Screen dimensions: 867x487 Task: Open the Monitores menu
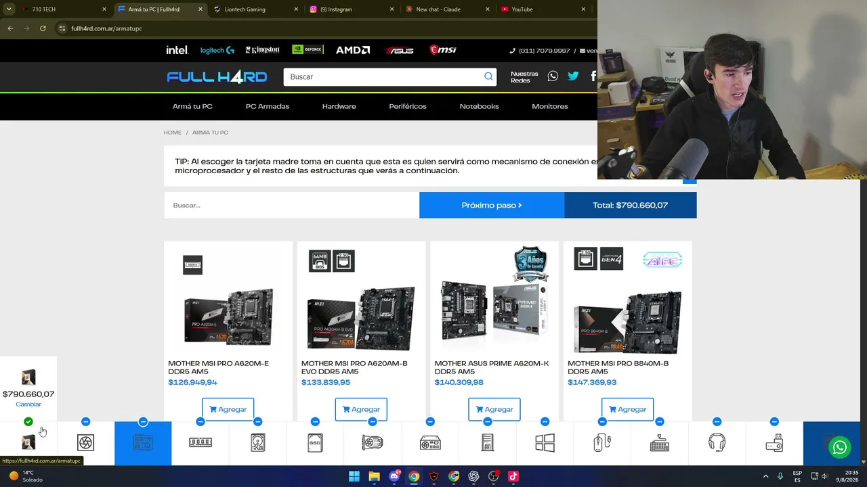point(550,106)
